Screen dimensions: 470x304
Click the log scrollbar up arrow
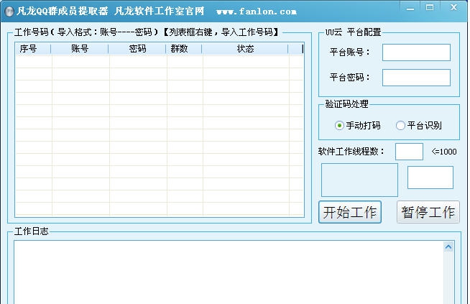pos(448,247)
